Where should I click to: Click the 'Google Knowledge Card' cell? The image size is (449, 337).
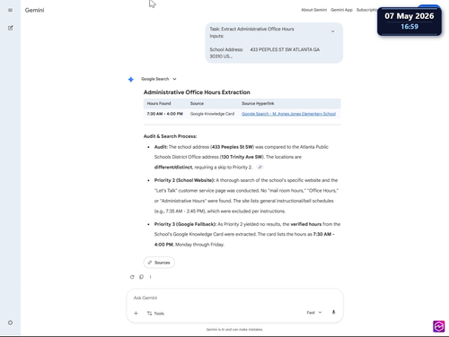(212, 114)
